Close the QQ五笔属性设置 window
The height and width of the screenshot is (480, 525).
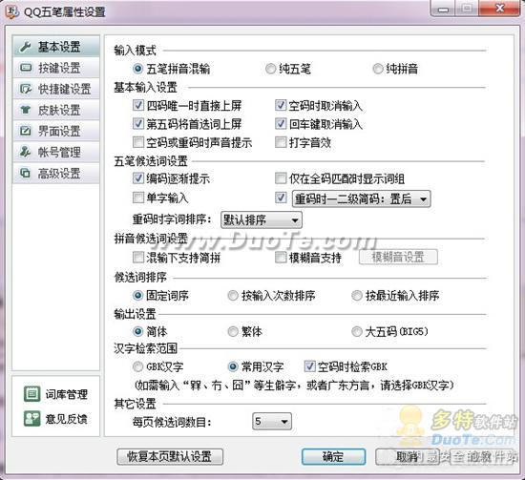pos(500,8)
